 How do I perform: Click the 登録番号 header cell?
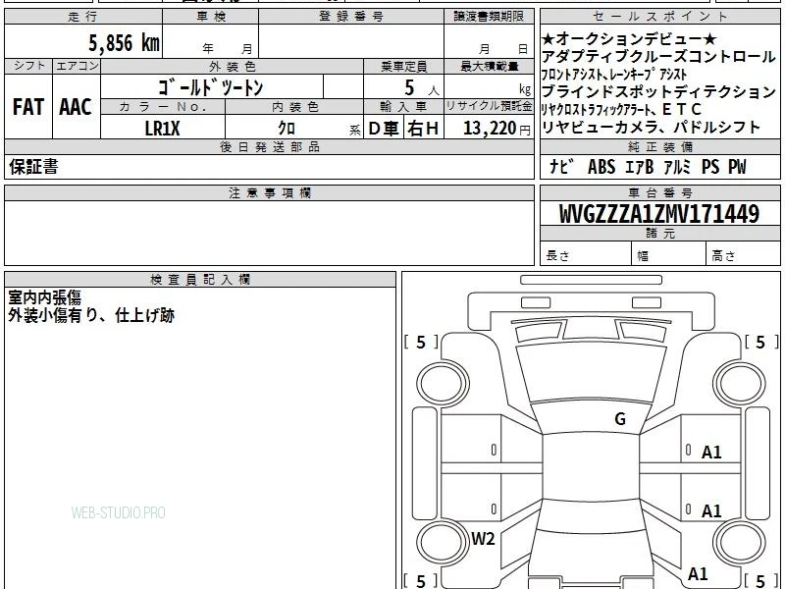tap(351, 17)
